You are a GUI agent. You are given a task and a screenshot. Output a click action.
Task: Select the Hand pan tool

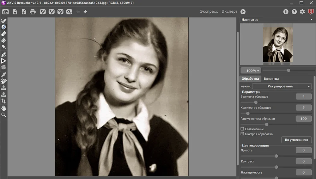click(4, 108)
